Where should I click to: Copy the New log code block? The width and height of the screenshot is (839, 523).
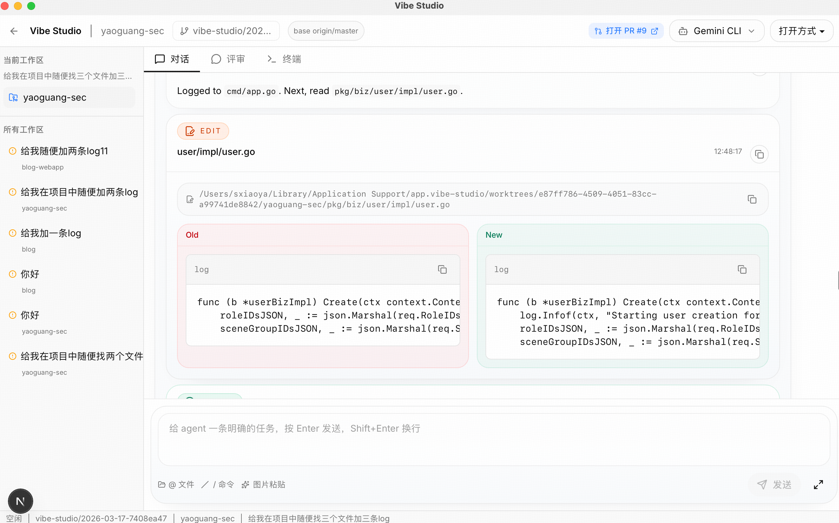[x=742, y=269]
